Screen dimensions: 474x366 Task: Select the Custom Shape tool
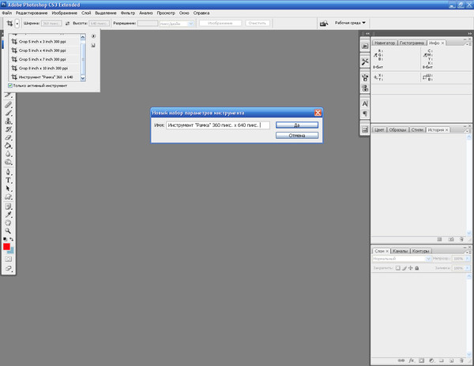coord(8,196)
